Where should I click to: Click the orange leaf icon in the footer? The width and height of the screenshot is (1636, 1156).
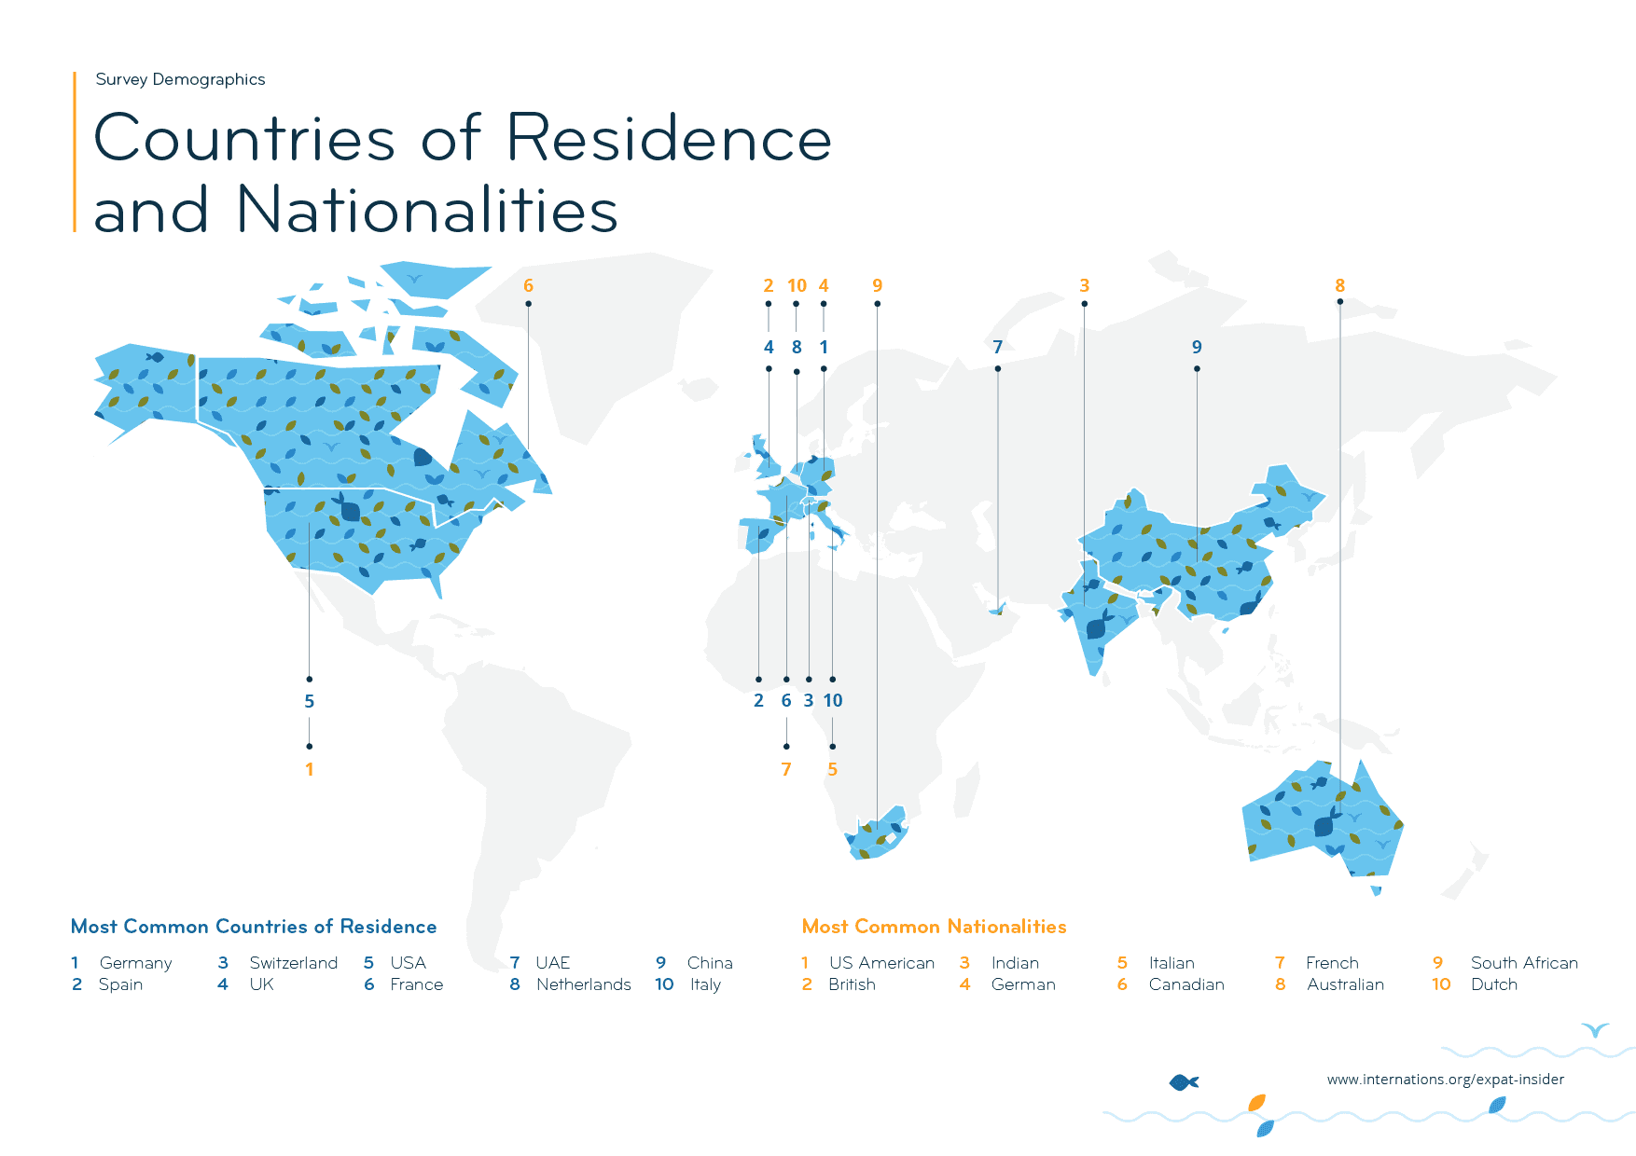point(1256,1103)
